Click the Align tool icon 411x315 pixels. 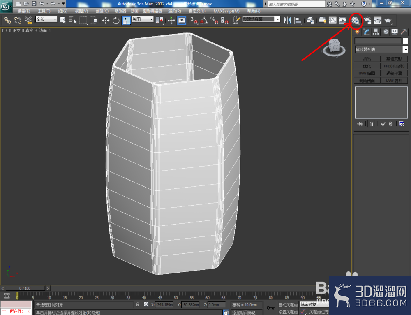[298, 20]
